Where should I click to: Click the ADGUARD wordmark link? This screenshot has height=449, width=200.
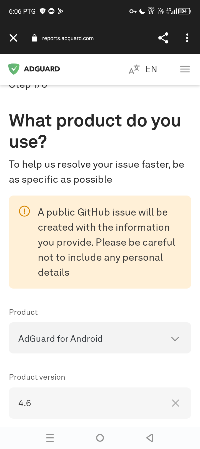(42, 69)
